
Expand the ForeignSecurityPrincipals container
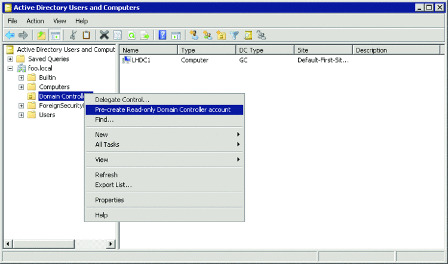pos(21,106)
